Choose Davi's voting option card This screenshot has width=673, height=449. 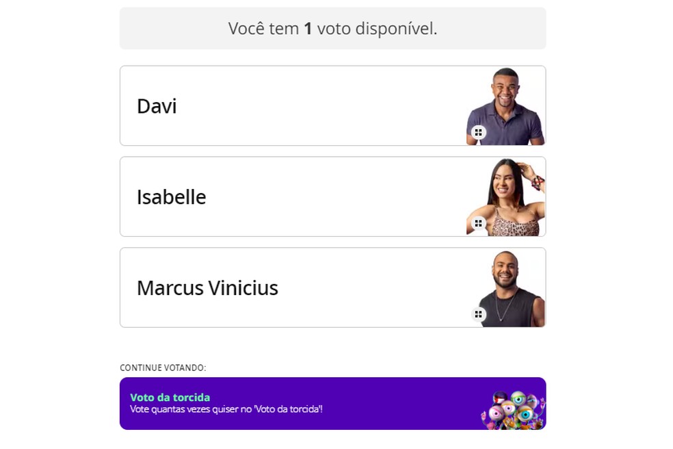[x=274, y=105]
